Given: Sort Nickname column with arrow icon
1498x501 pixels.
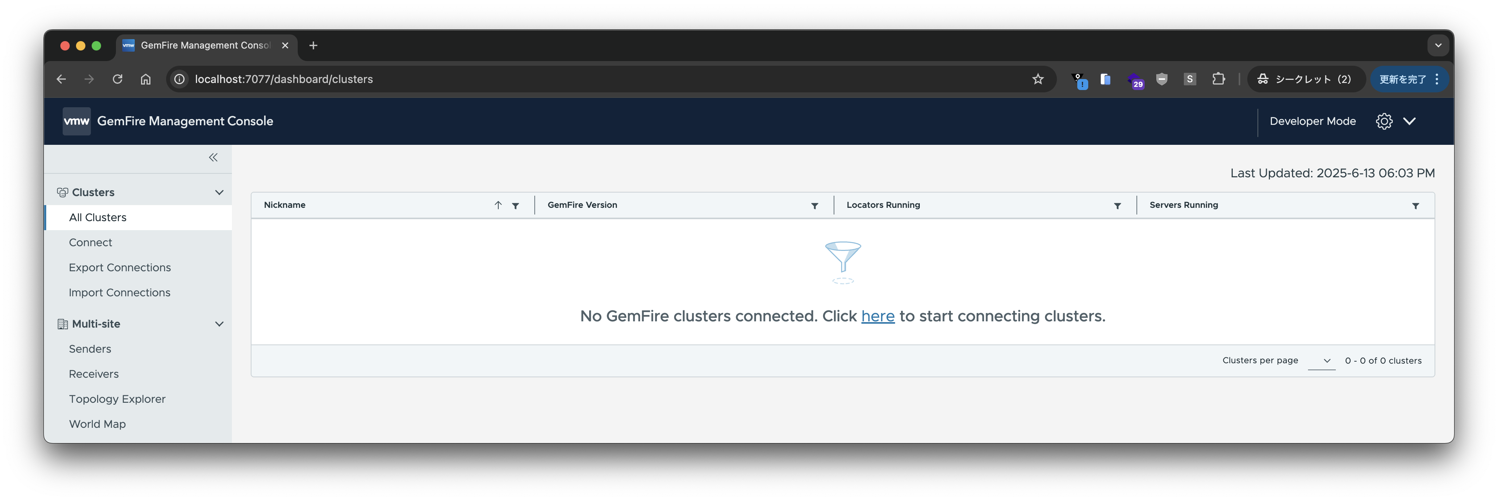Looking at the screenshot, I should pos(498,205).
